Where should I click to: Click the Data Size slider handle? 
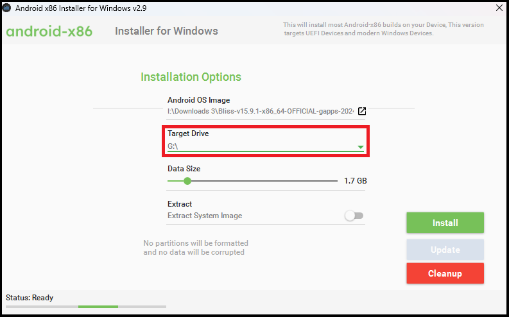[x=187, y=181]
